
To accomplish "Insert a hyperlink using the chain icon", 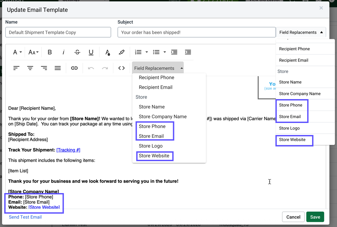I will point(74,68).
